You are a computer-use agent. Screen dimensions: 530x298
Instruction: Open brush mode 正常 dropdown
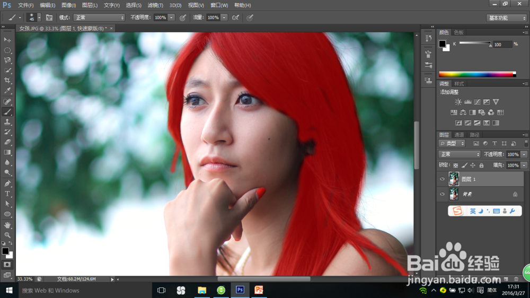point(99,17)
